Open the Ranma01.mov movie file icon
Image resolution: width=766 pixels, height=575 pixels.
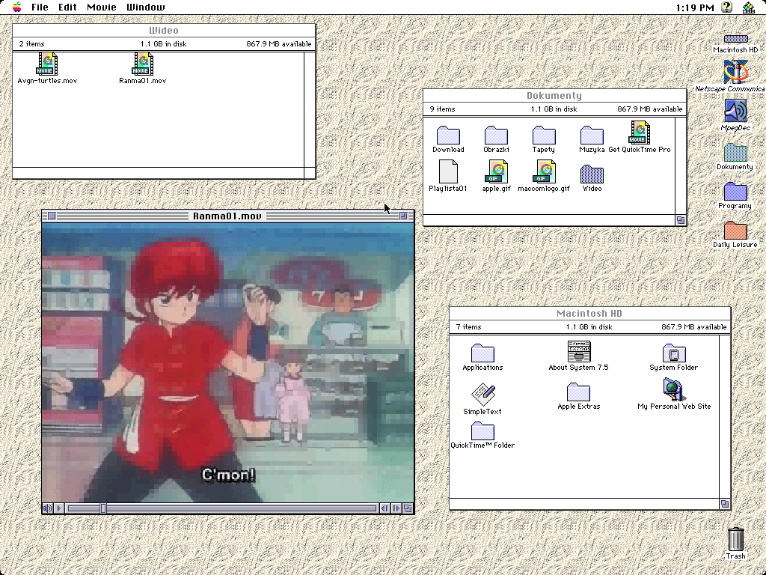142,64
